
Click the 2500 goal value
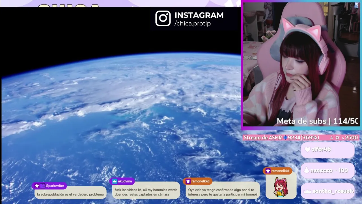tap(352, 137)
